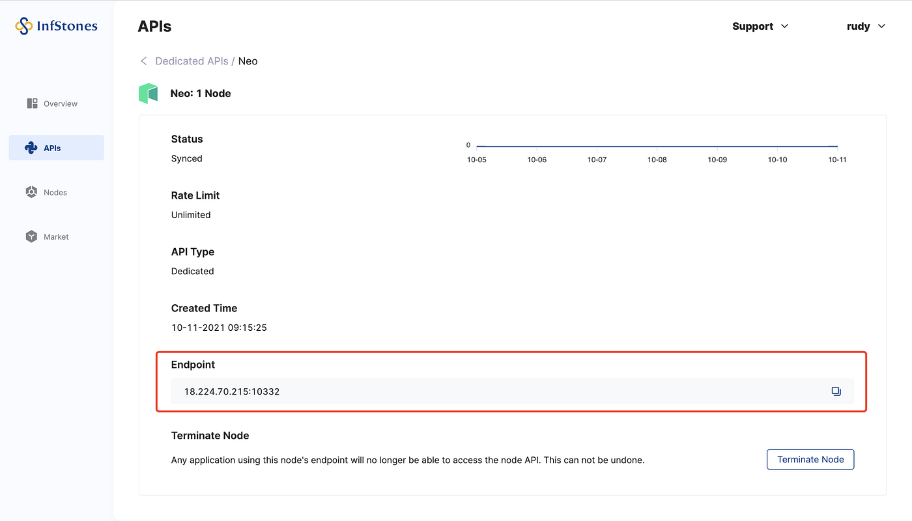Click the Dedicated API type value

coord(193,271)
